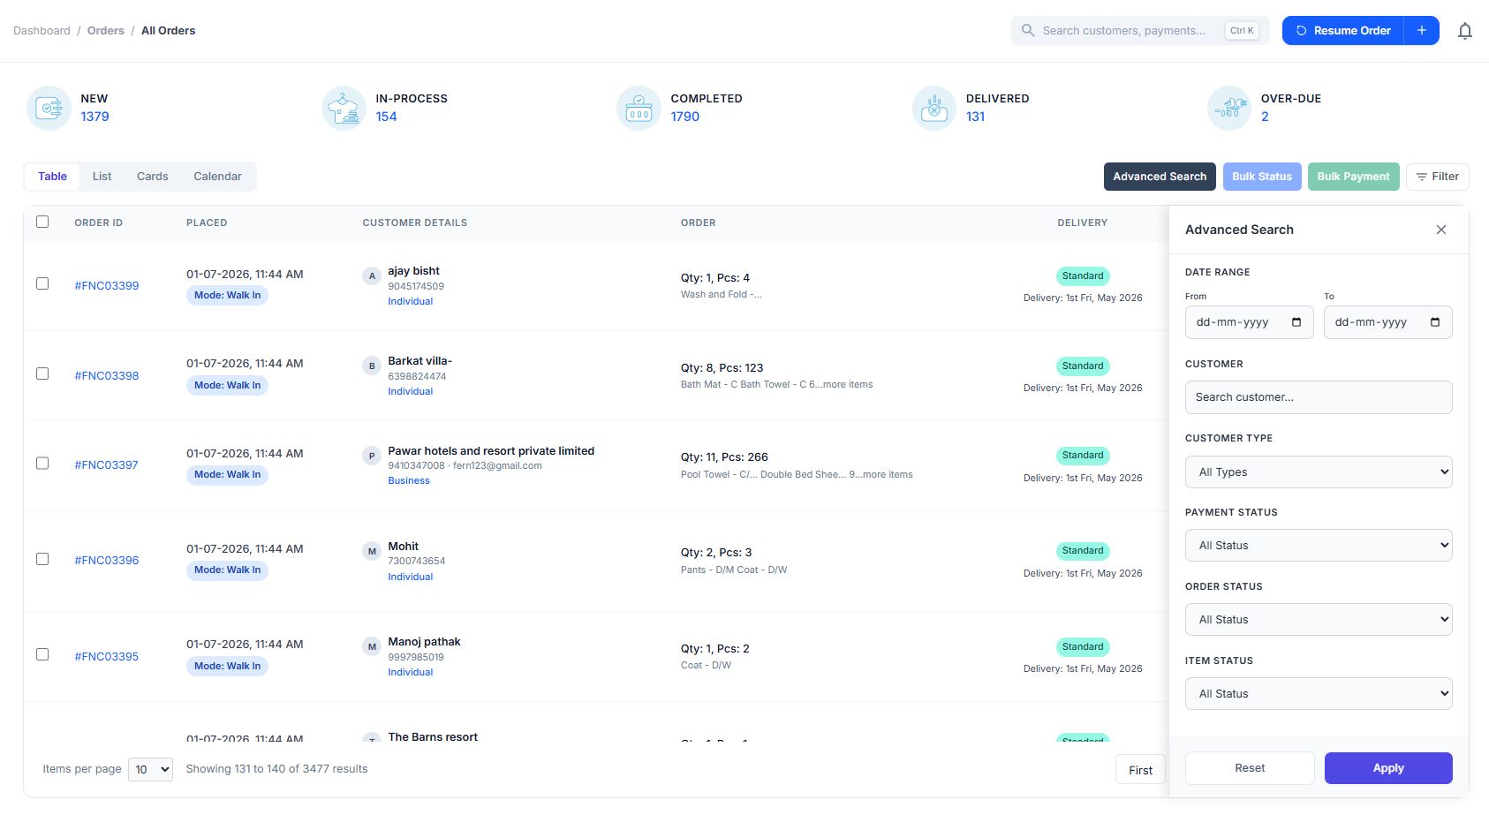Screen dimensions: 1489x815
Task: Select checkbox for order #FNC03397
Action: click(x=42, y=463)
